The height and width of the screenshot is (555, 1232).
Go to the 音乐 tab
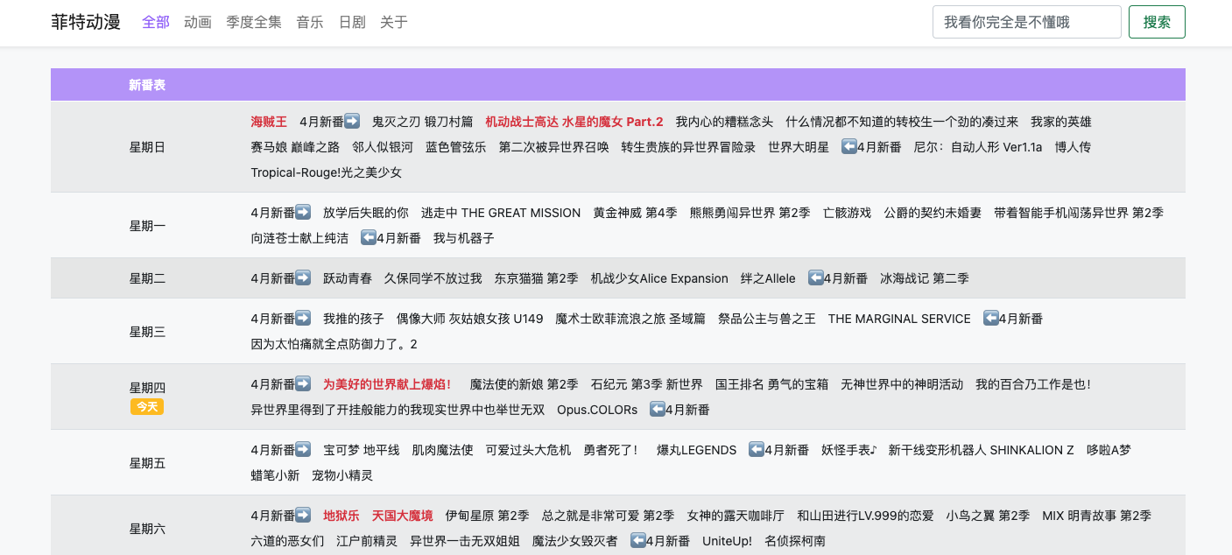(x=310, y=22)
